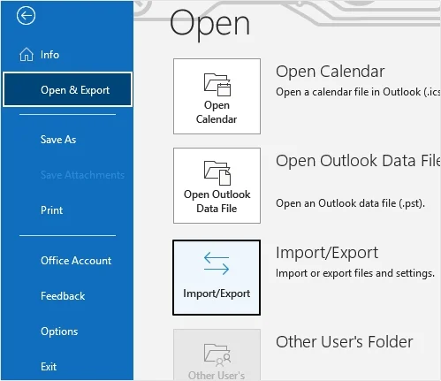Click the Open Calendar heading text

tap(330, 72)
